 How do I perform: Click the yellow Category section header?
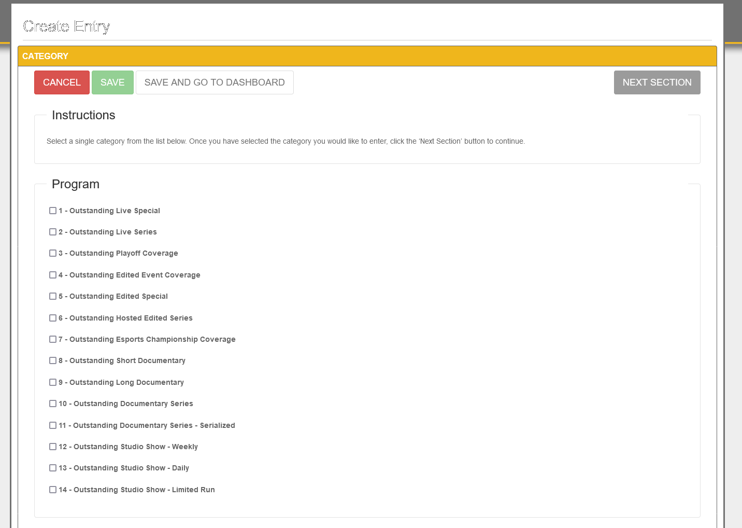click(x=367, y=56)
